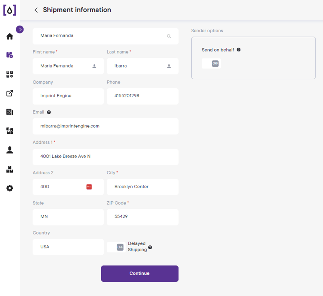Click the Email input field
Screen dimensions: 323x296
point(105,126)
